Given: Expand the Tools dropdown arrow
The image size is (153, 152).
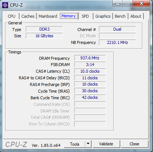Looking at the screenshot, I should [x=88, y=144].
